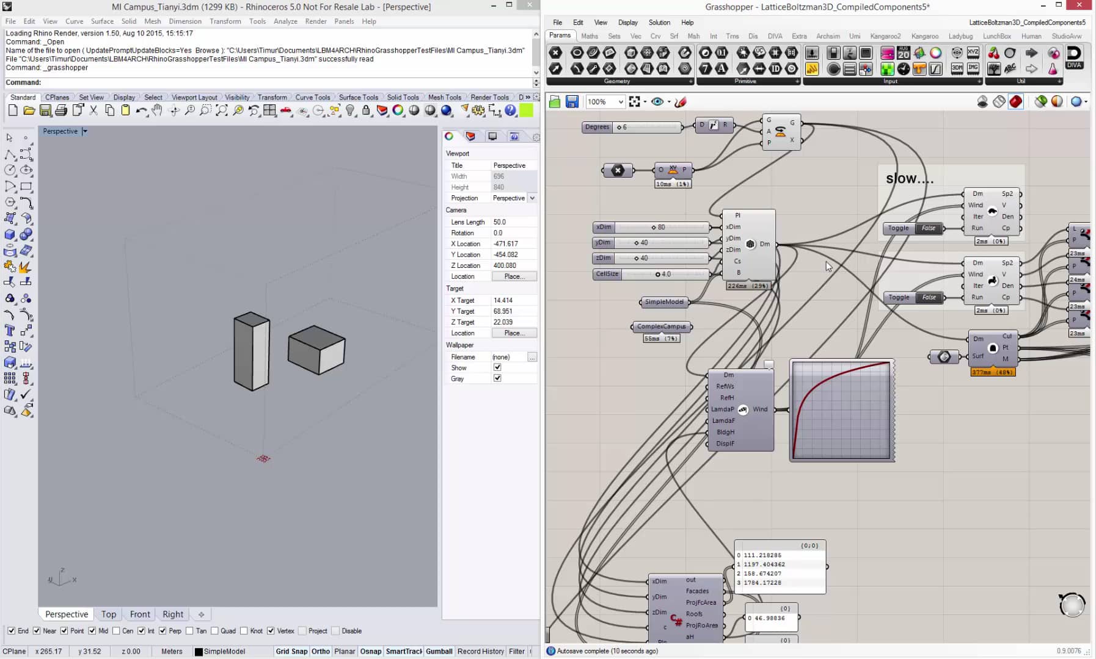Enable the Cen object snap checkbox
Viewport: 1096px width, 659px height.
coord(116,631)
